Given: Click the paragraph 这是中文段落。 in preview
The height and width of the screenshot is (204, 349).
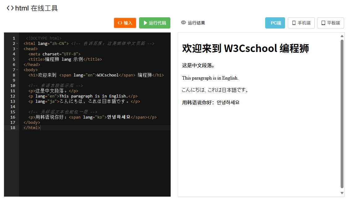Looking at the screenshot, I should click(198, 66).
